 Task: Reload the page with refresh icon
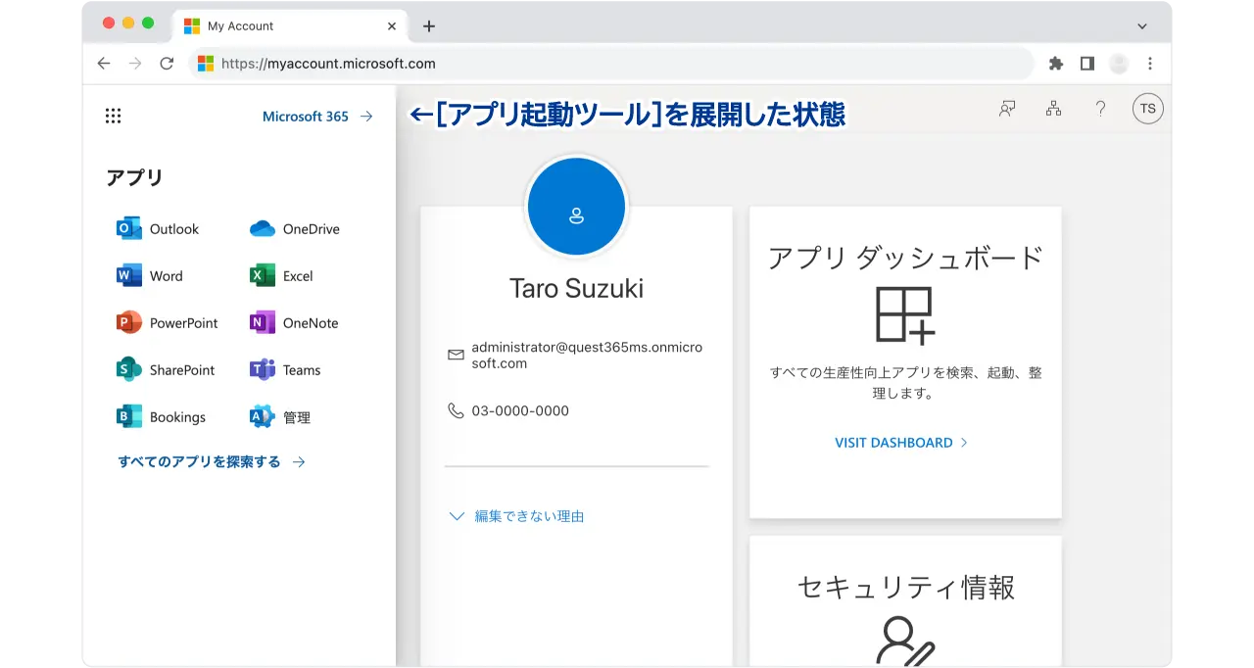(x=167, y=63)
